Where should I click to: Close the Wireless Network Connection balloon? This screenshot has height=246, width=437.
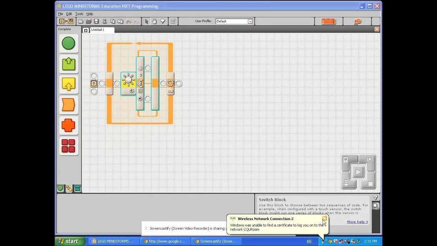[324, 218]
